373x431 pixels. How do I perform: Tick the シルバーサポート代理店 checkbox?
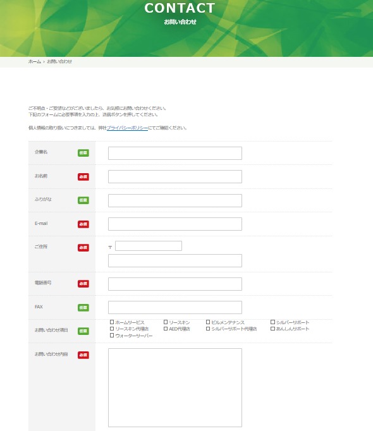tap(208, 329)
